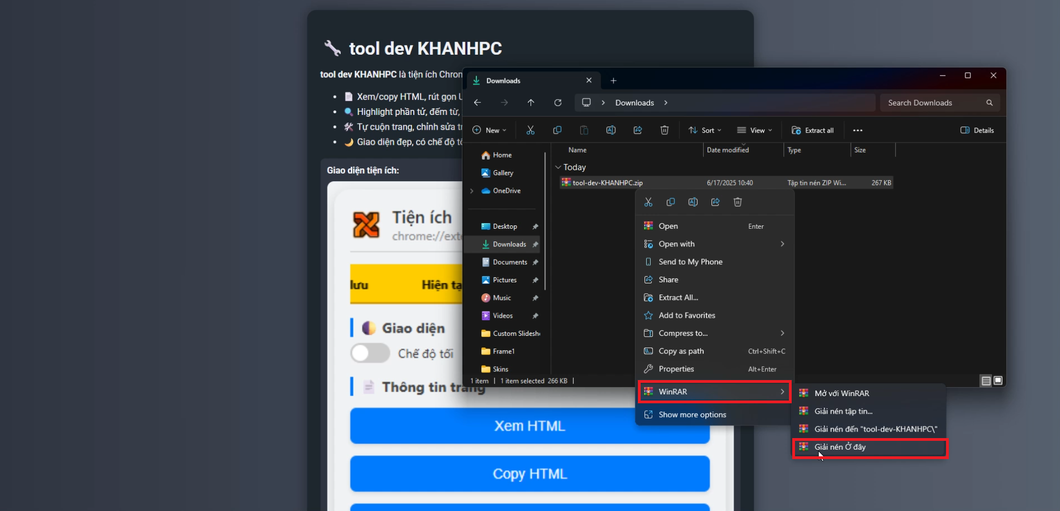
Task: Click the Delete trash icon in Explorer toolbar
Action: coord(664,130)
